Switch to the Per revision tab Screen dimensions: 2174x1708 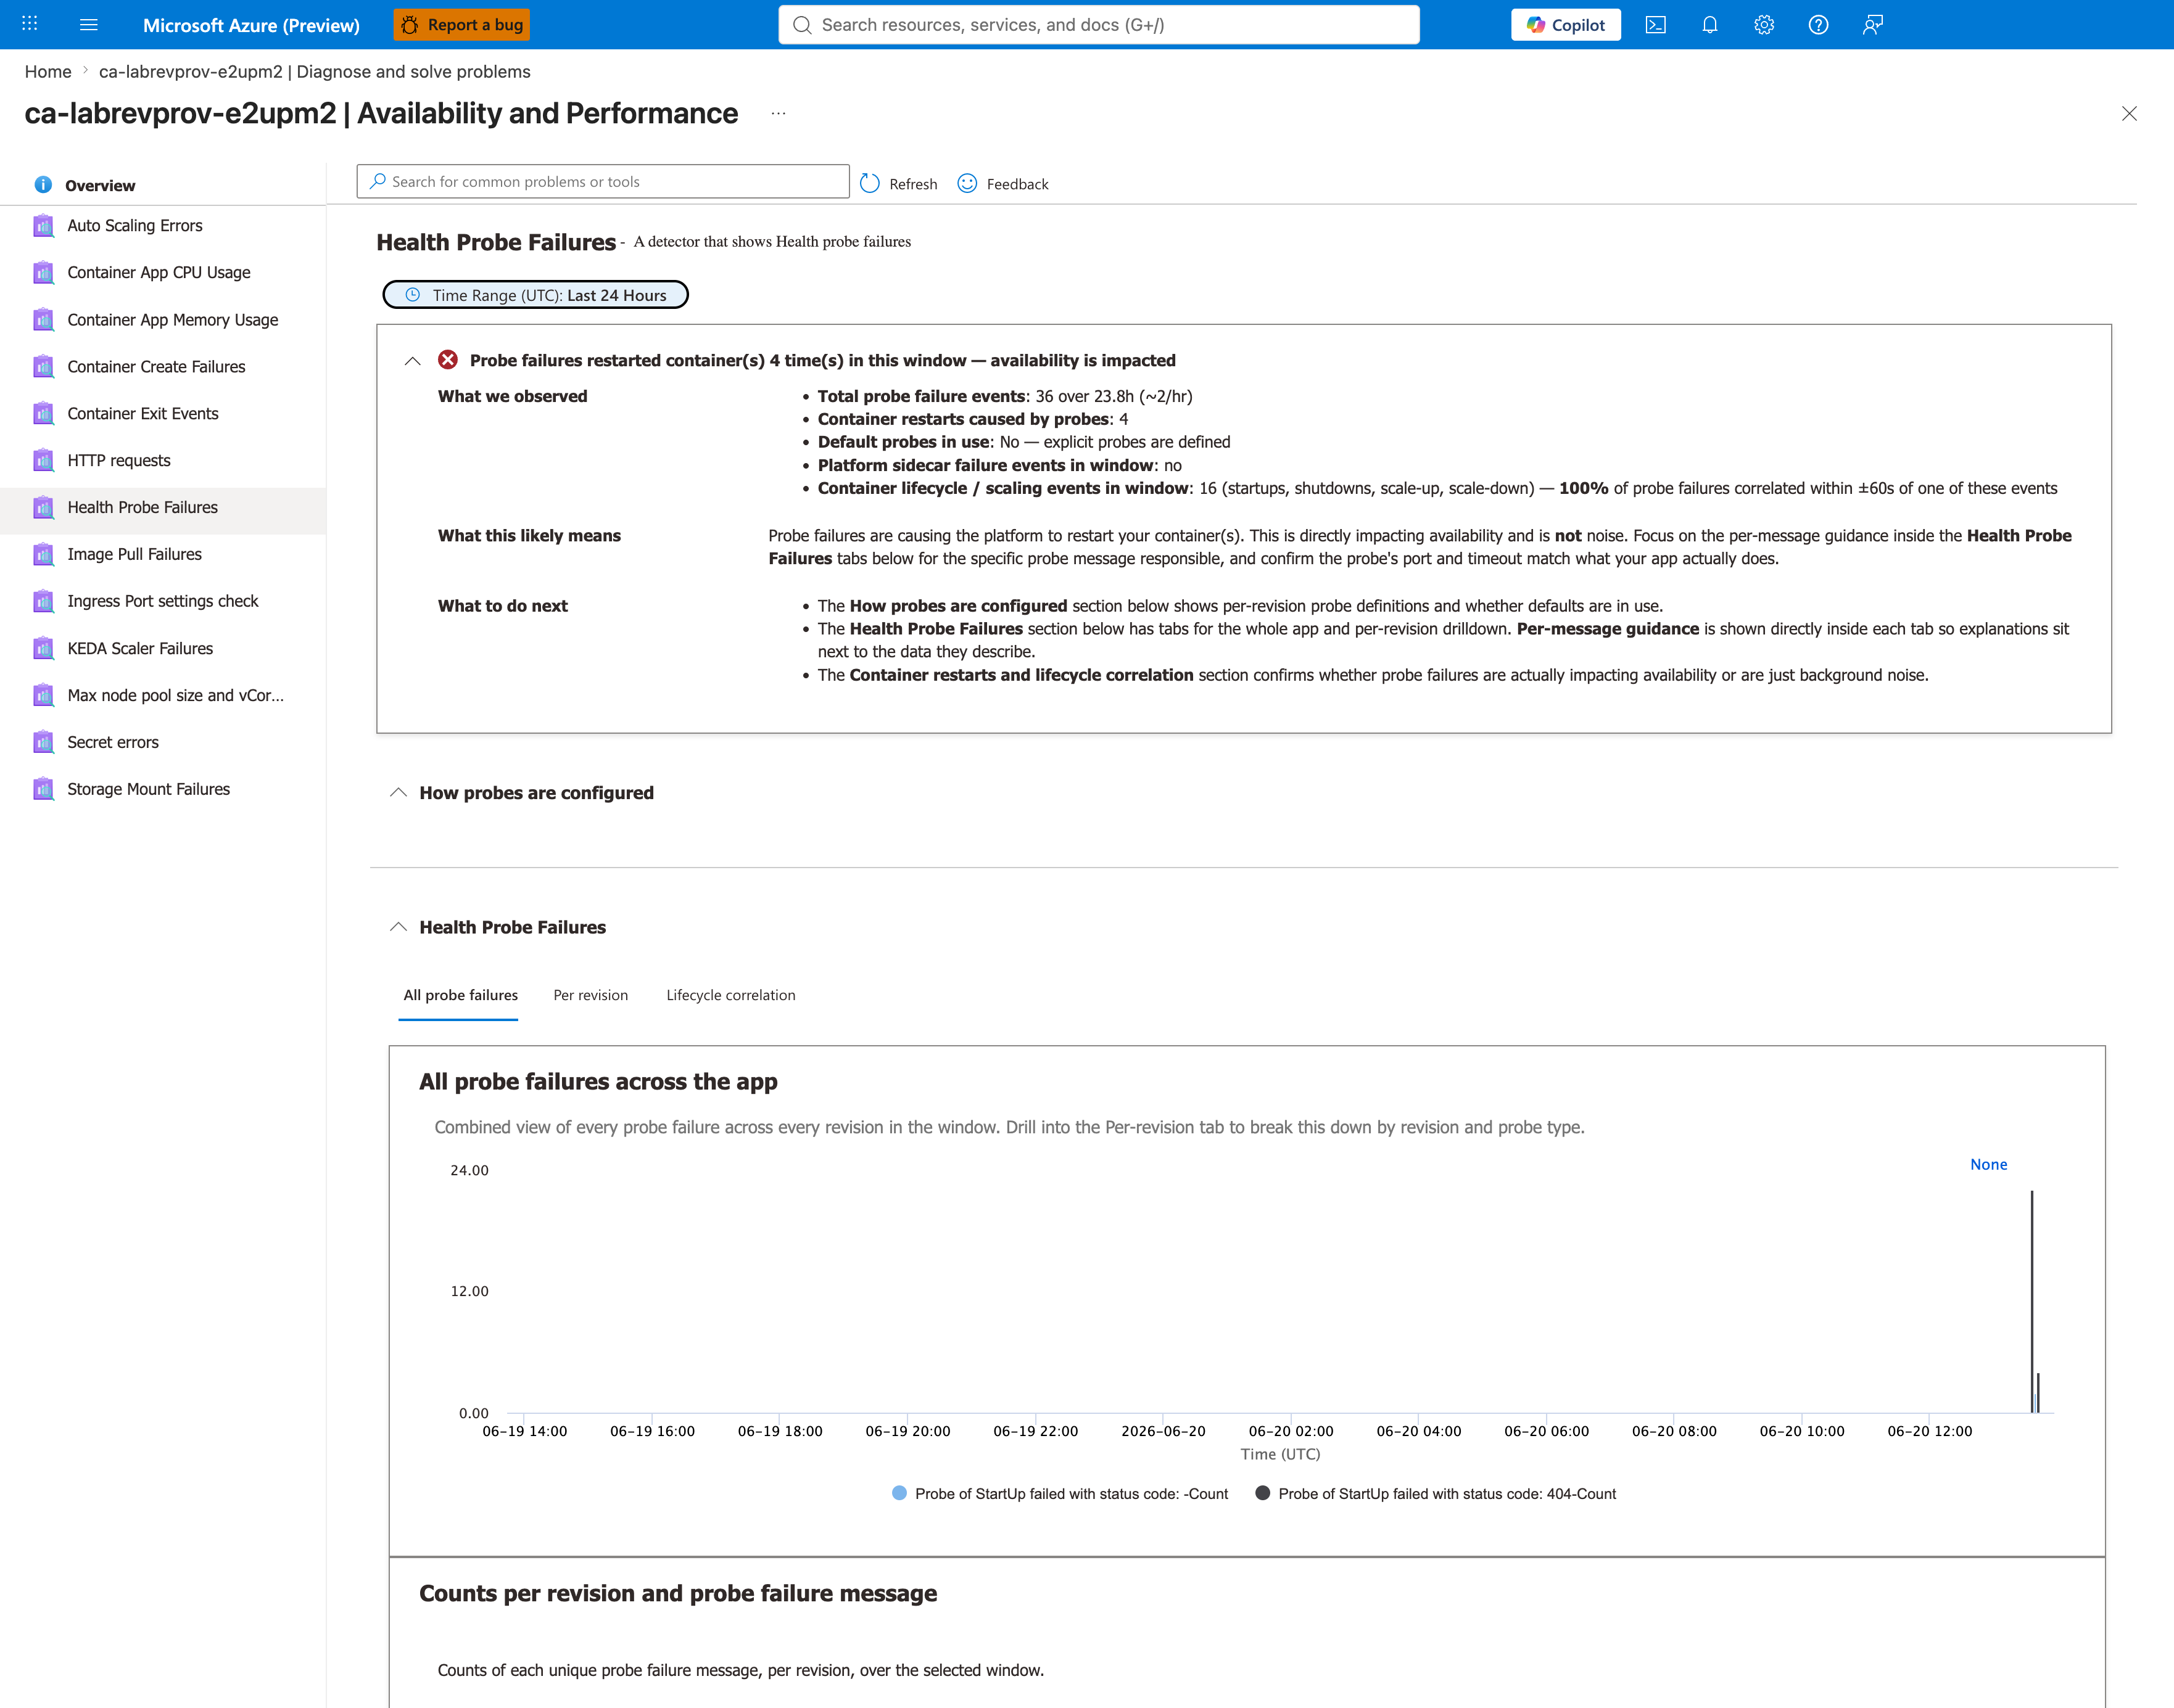point(590,995)
